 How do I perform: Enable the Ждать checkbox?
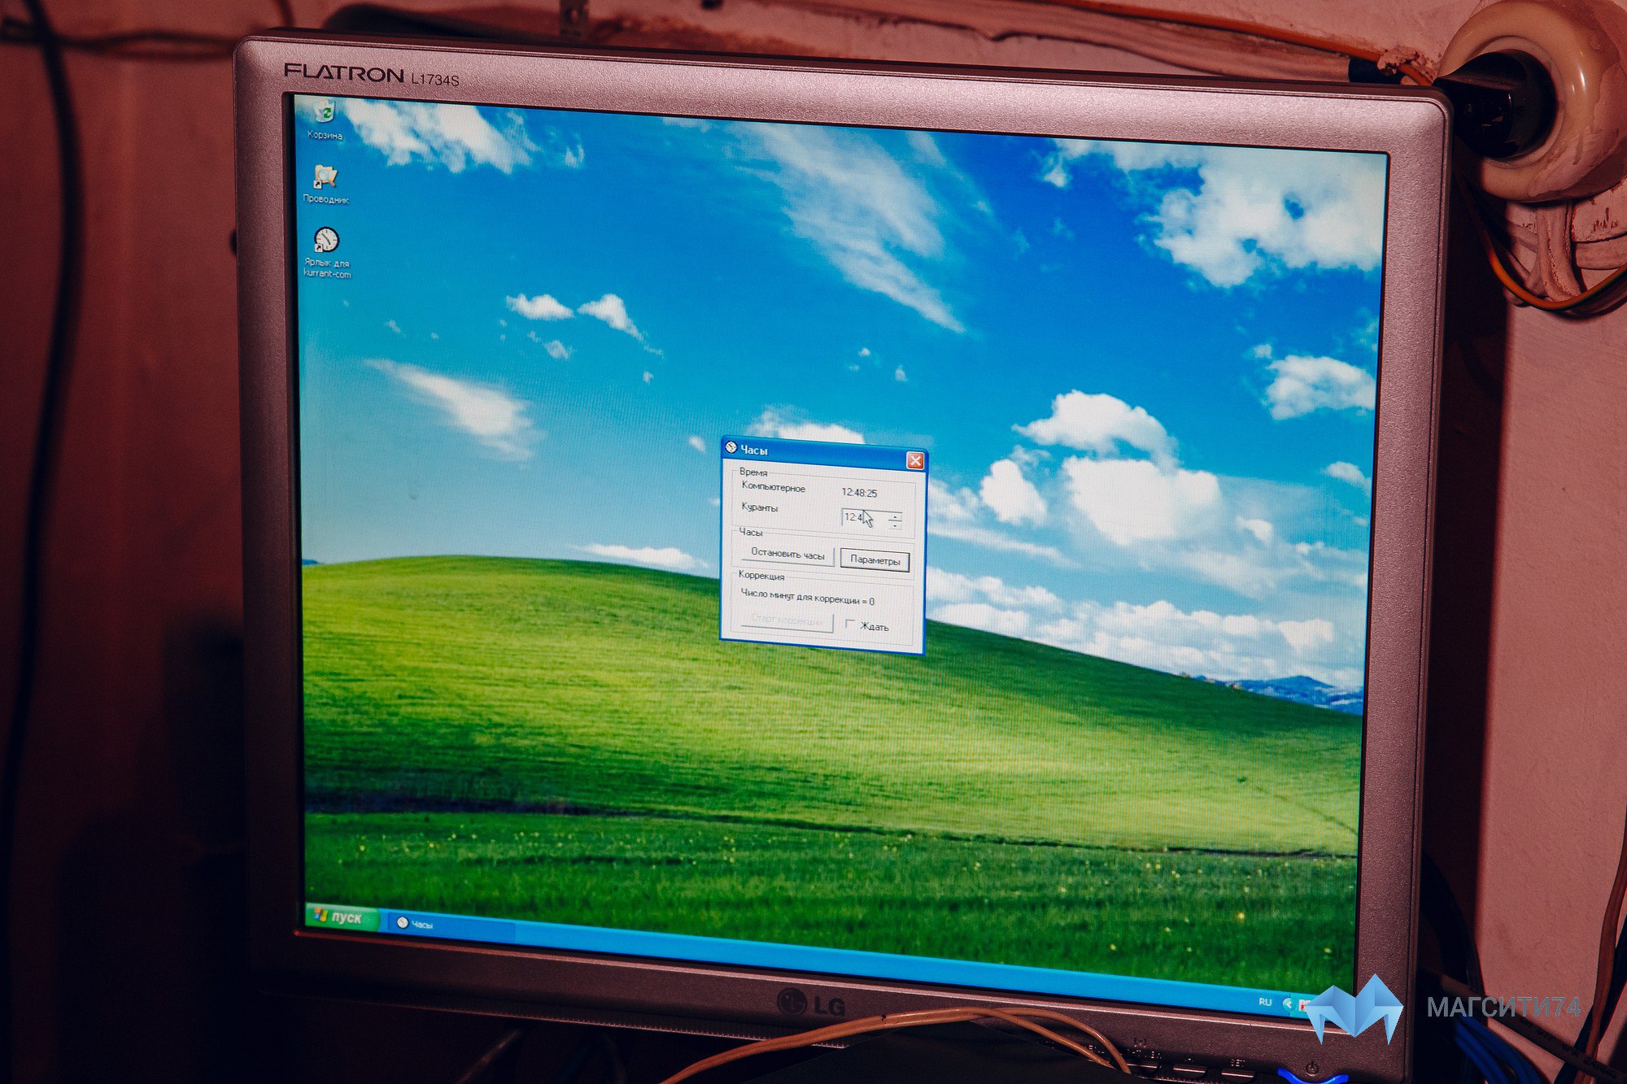pos(851,625)
